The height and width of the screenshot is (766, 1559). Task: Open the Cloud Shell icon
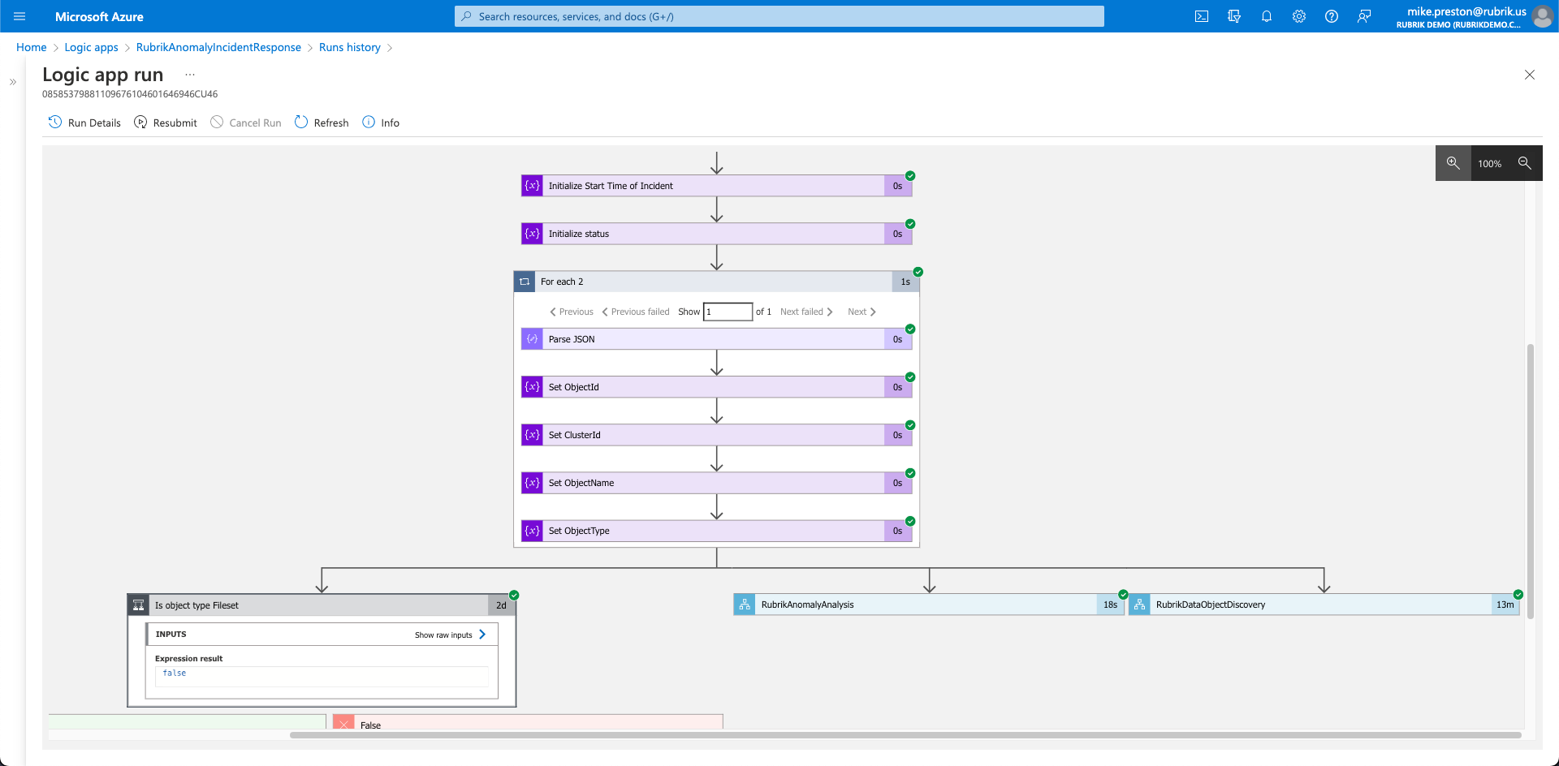(1202, 16)
